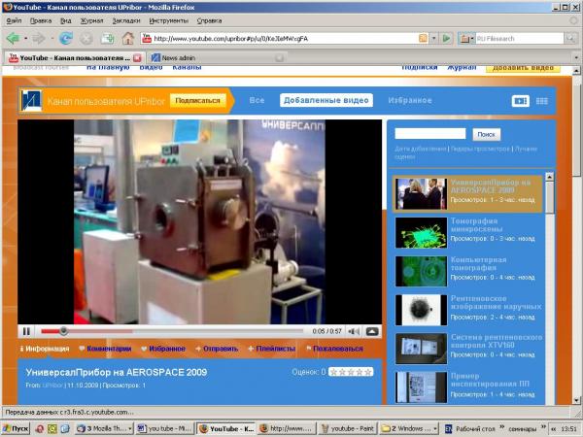Click the green Go arrow button
Viewport: 583px width, 437px height.
tap(447, 38)
